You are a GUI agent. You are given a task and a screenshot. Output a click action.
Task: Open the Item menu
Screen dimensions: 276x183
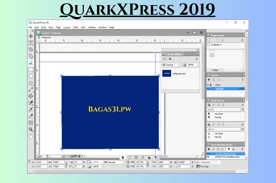(x=51, y=27)
